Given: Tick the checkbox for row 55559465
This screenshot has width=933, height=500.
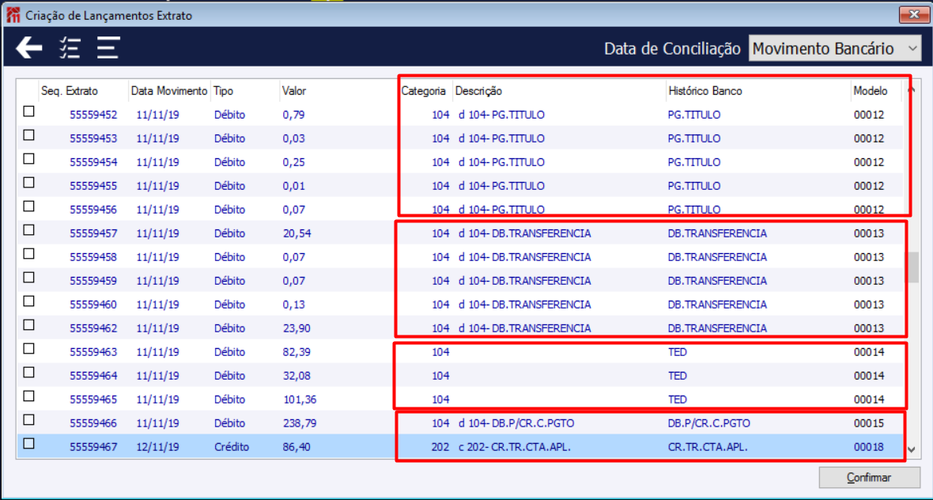Looking at the screenshot, I should tap(28, 396).
